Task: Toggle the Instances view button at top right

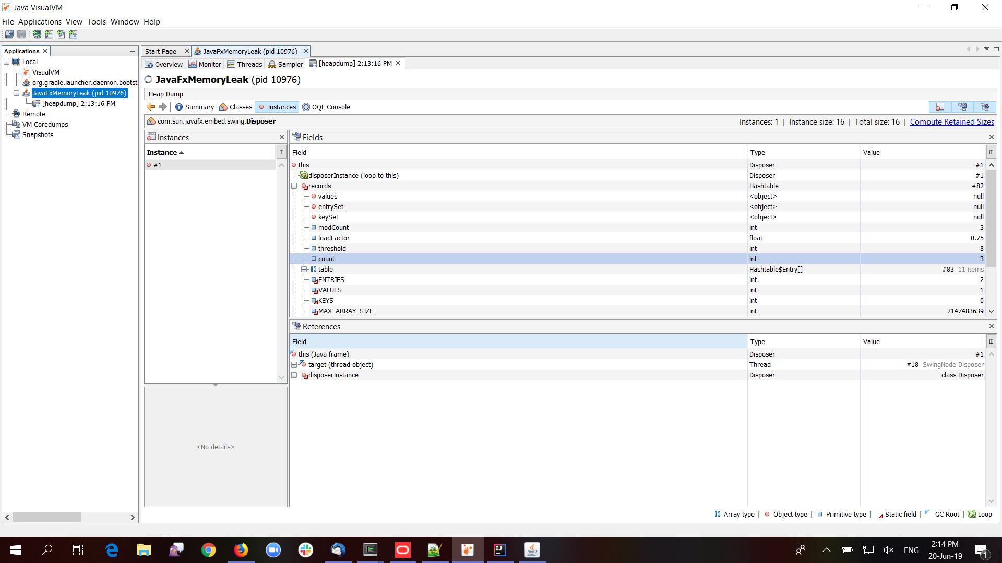Action: pos(939,107)
